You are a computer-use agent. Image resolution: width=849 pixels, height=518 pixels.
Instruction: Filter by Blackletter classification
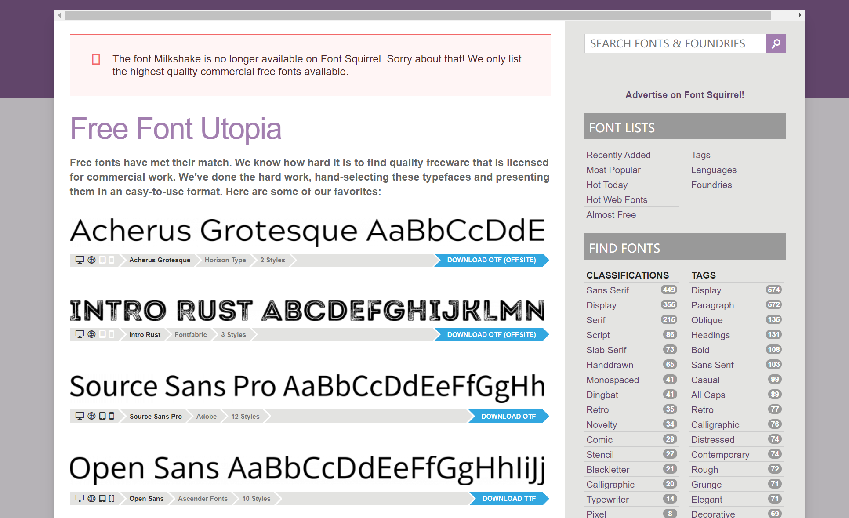click(x=608, y=470)
